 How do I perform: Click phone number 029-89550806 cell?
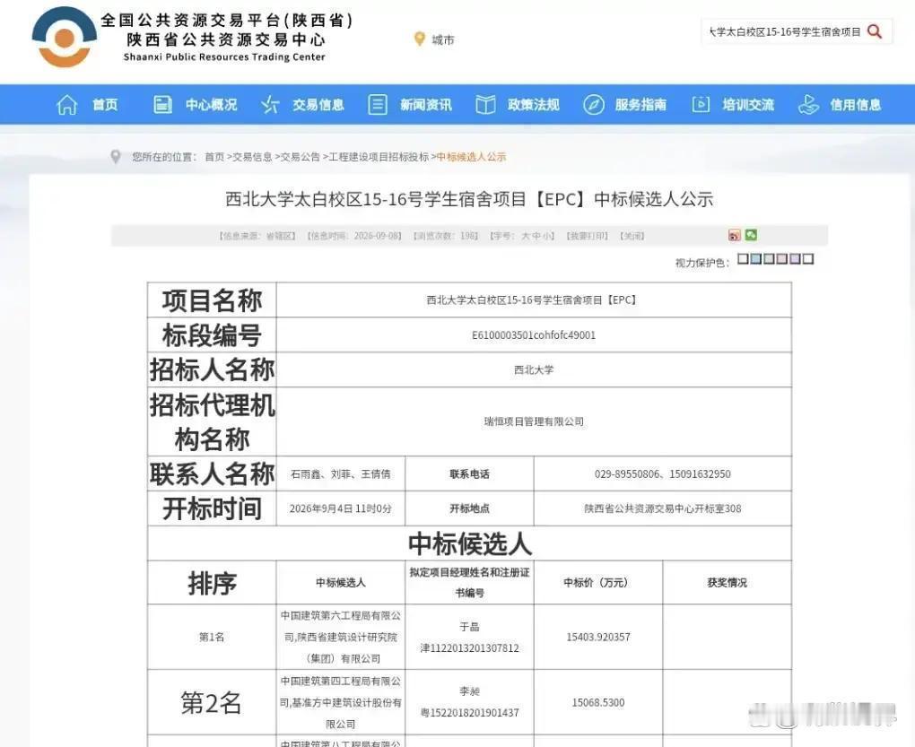662,474
